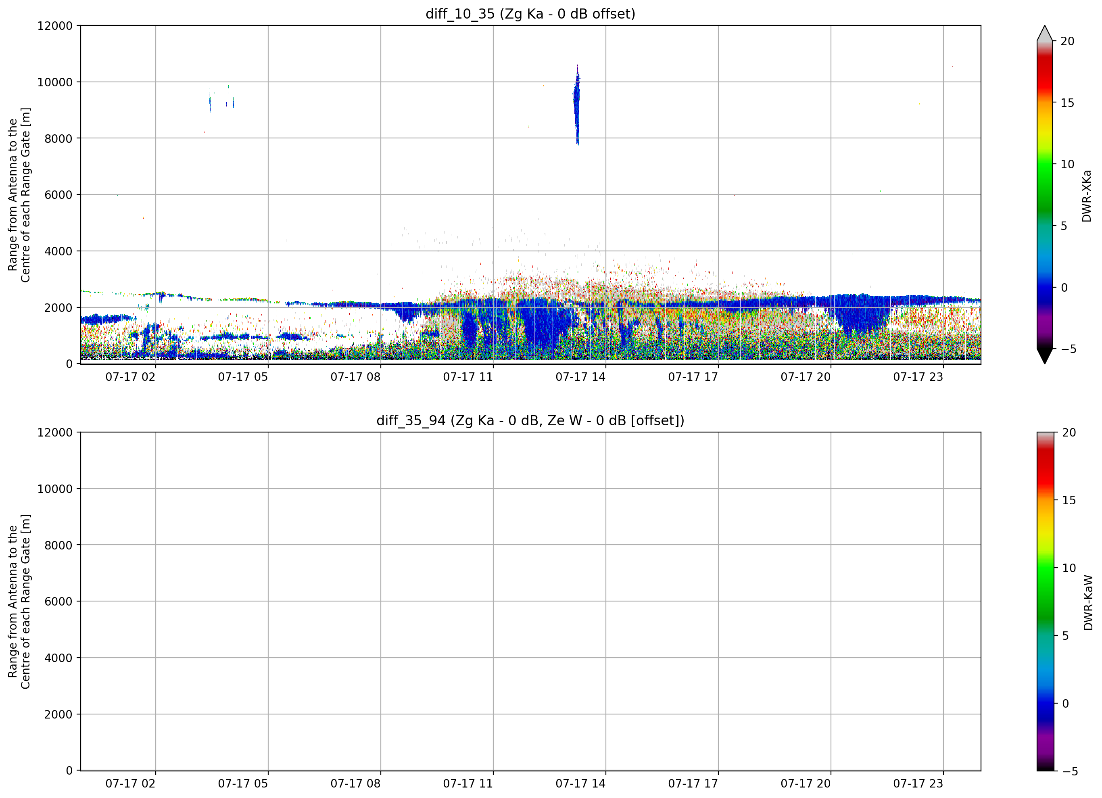Click the 10 tick on DWR-XKa colorbar

(1067, 164)
